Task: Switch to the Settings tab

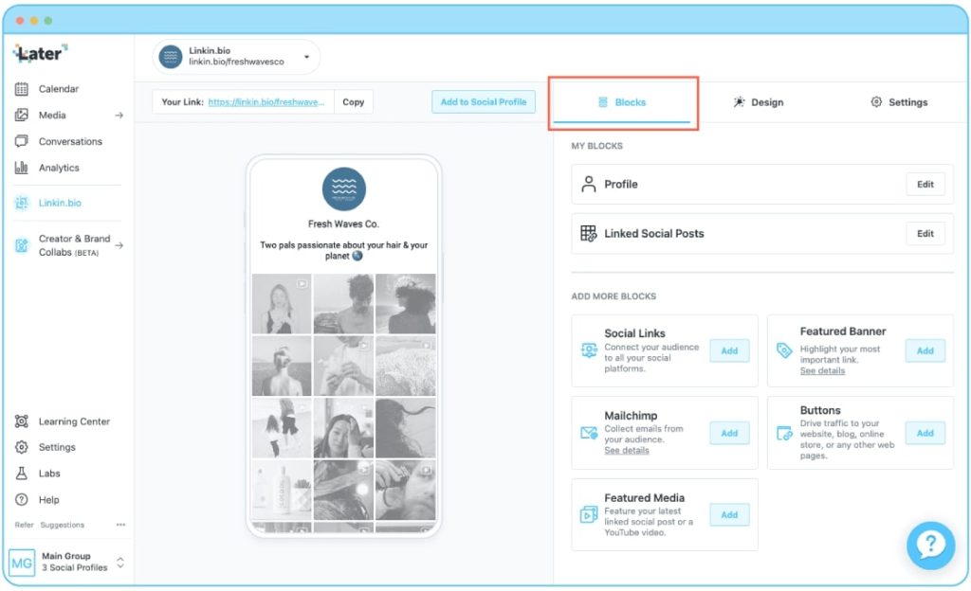Action: pos(899,102)
